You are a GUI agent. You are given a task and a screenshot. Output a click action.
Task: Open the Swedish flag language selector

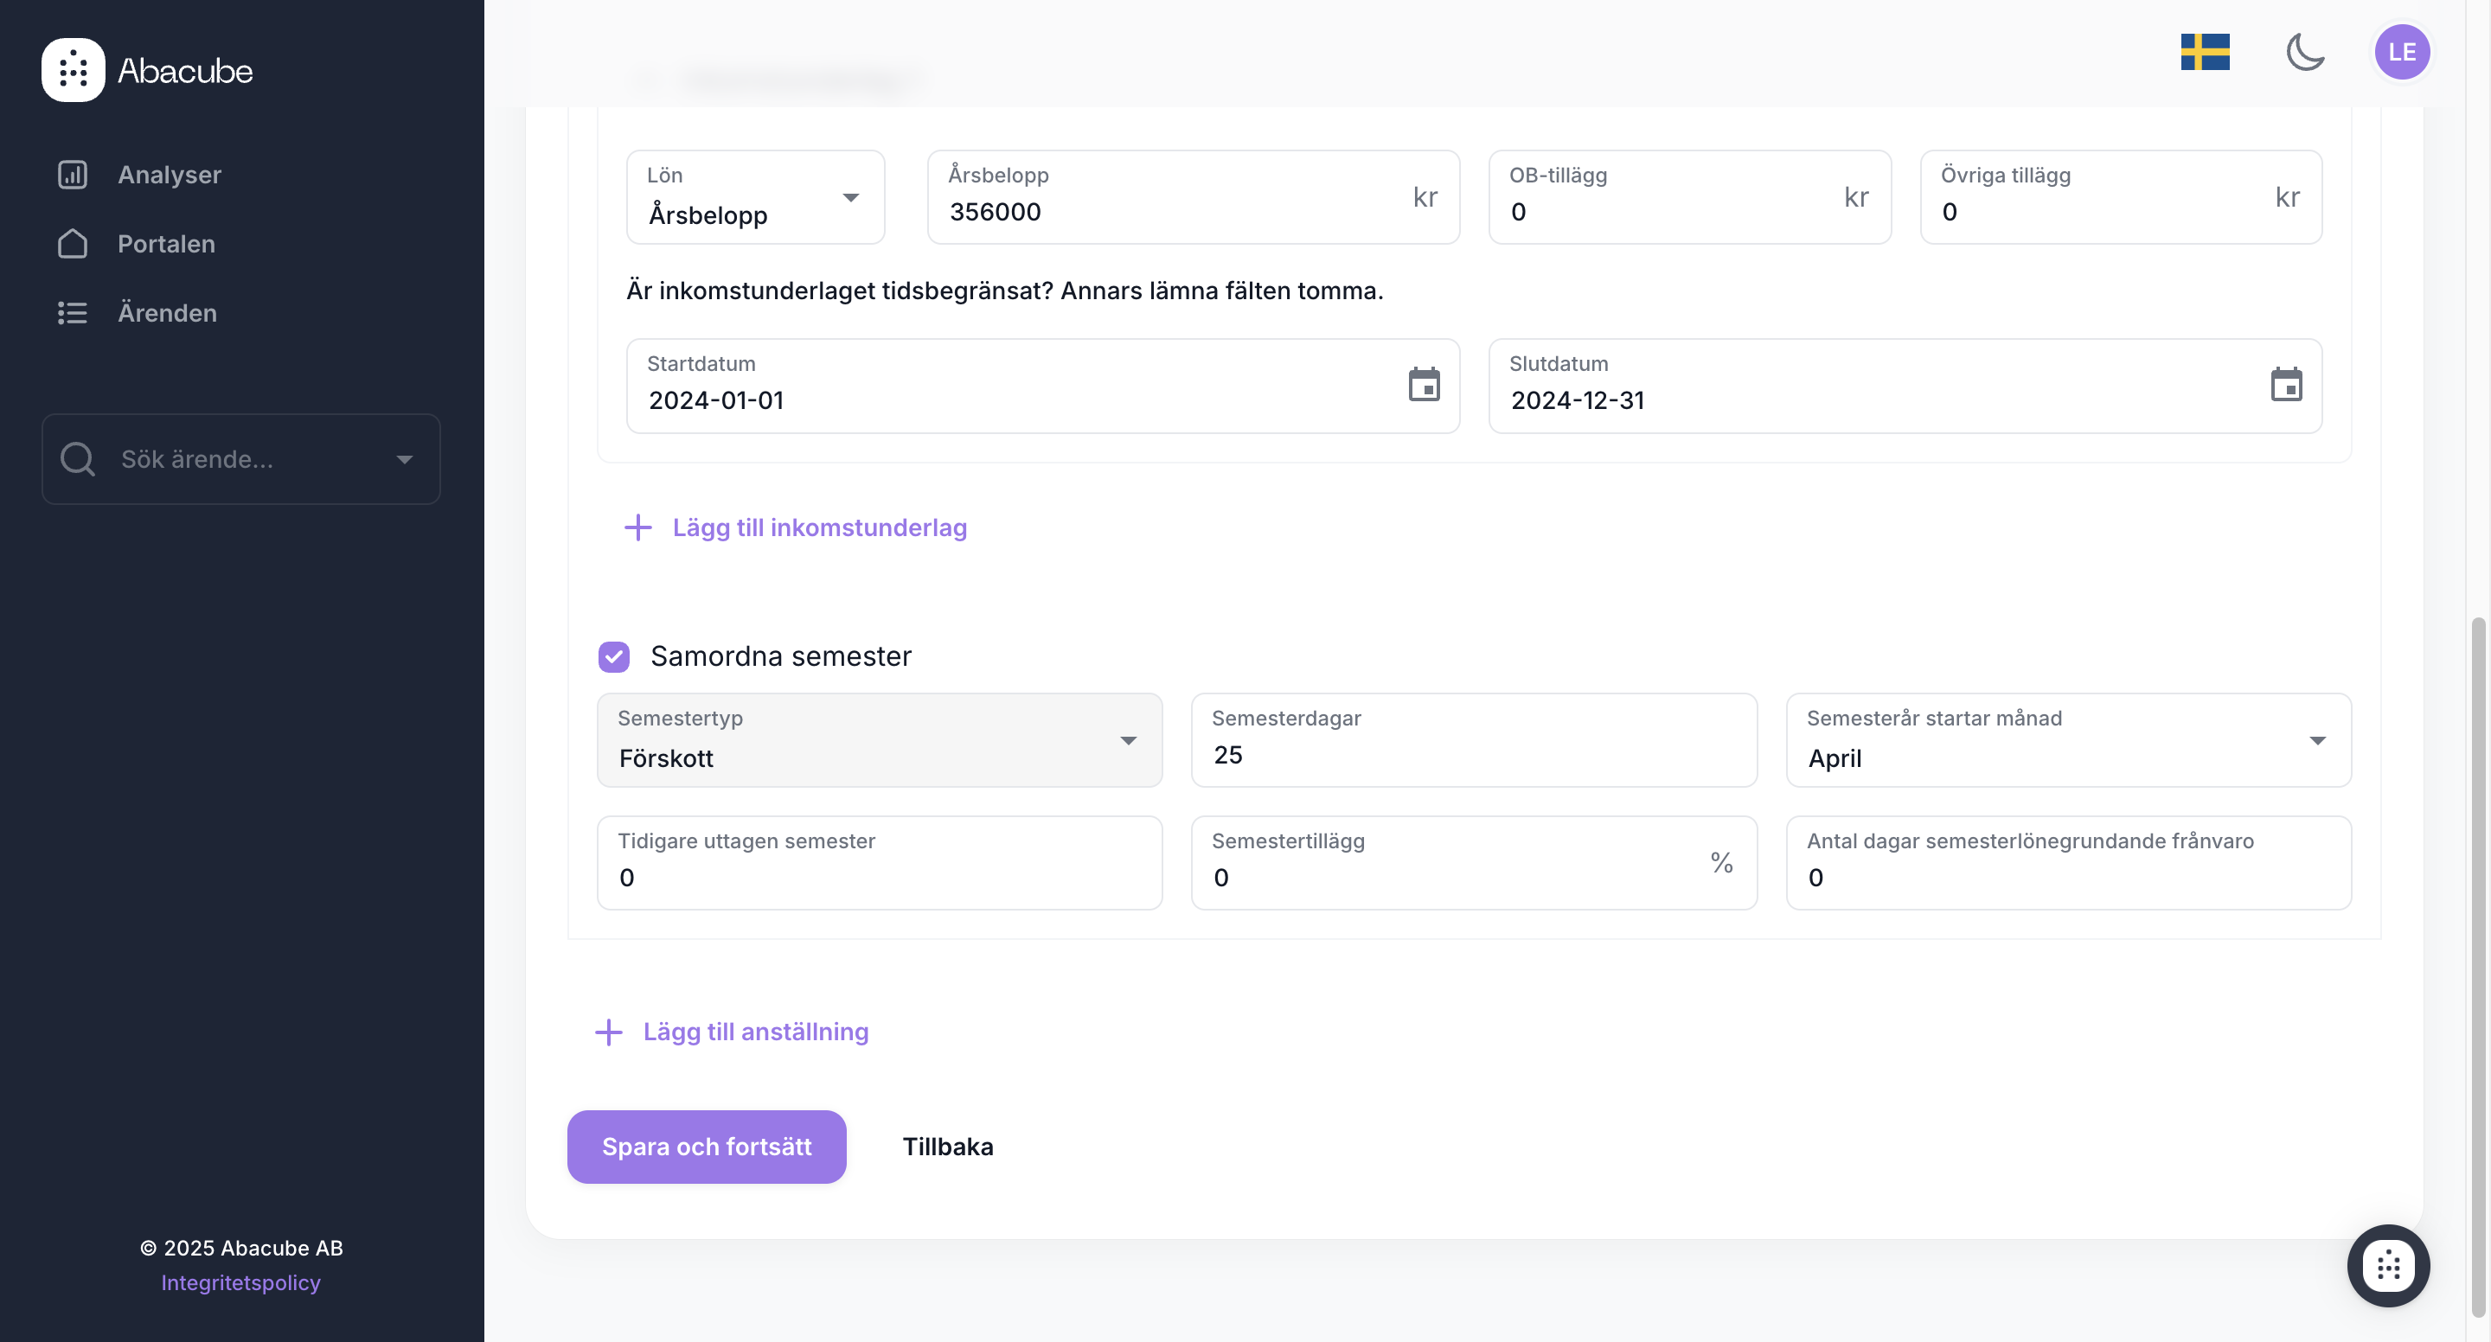coord(2204,52)
